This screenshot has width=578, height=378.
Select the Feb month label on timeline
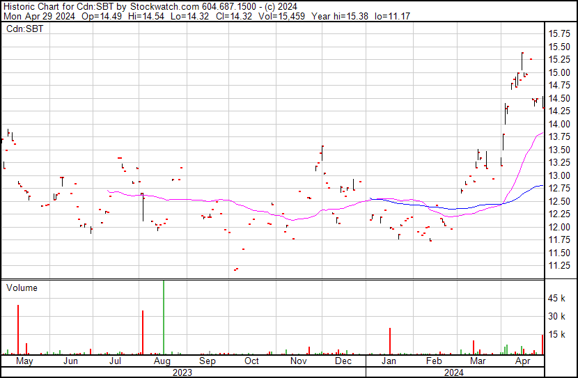click(433, 361)
